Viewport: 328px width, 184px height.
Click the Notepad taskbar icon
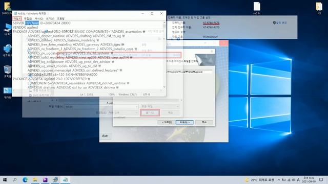[x=66, y=180]
